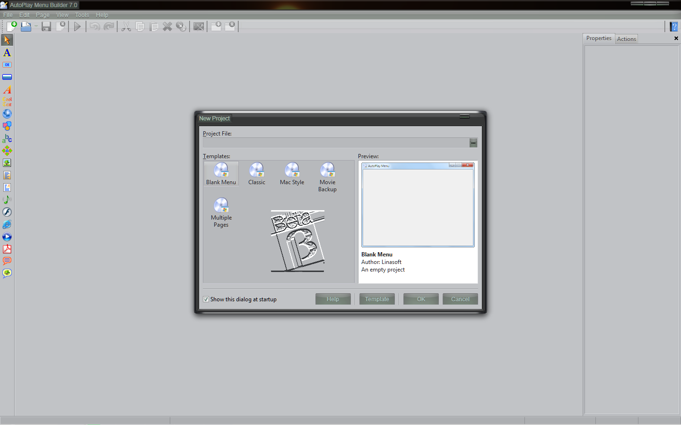Screen dimensions: 681x425
Task: Select the fiery italic A text tool
Action: (7, 89)
